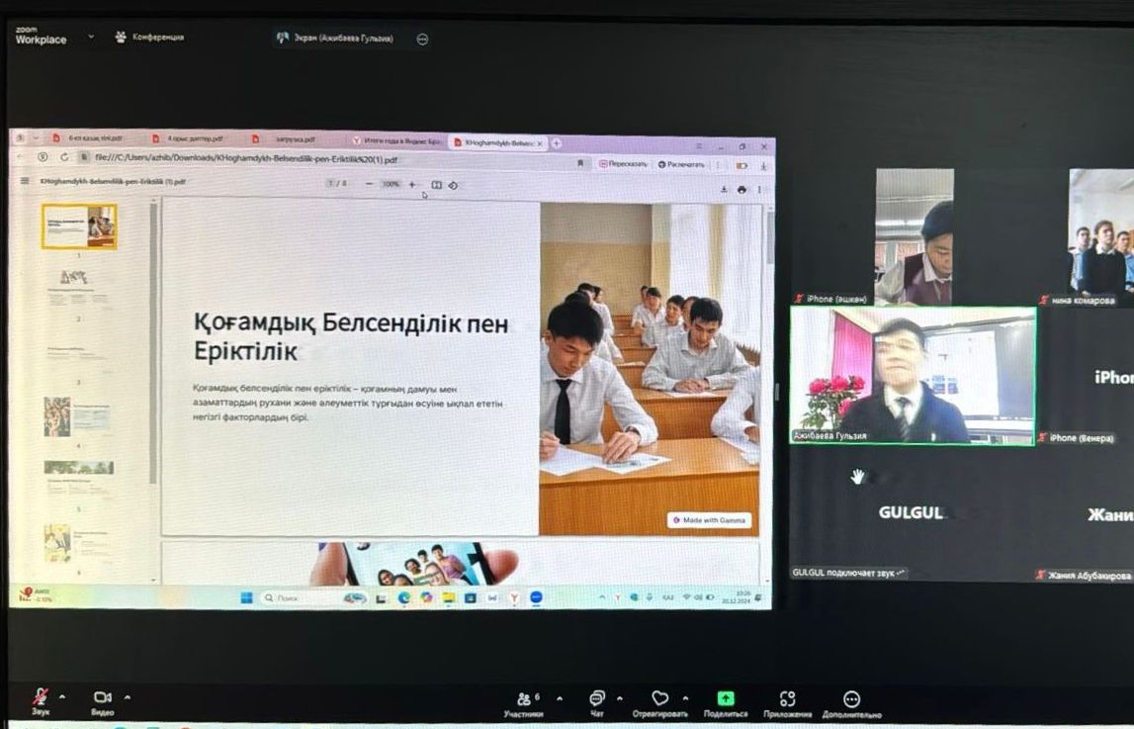
Task: Open Microsoft Edge from the taskbar
Action: pos(403,598)
